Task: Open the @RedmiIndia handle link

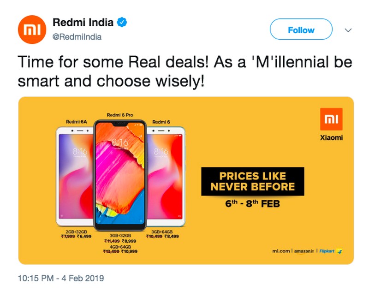Action: [x=77, y=36]
